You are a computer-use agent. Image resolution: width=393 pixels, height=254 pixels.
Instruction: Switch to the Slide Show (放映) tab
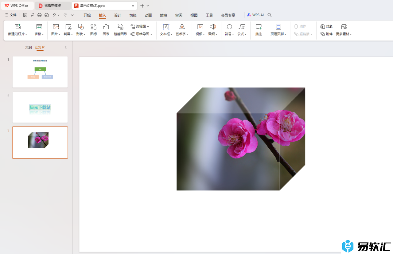(163, 15)
